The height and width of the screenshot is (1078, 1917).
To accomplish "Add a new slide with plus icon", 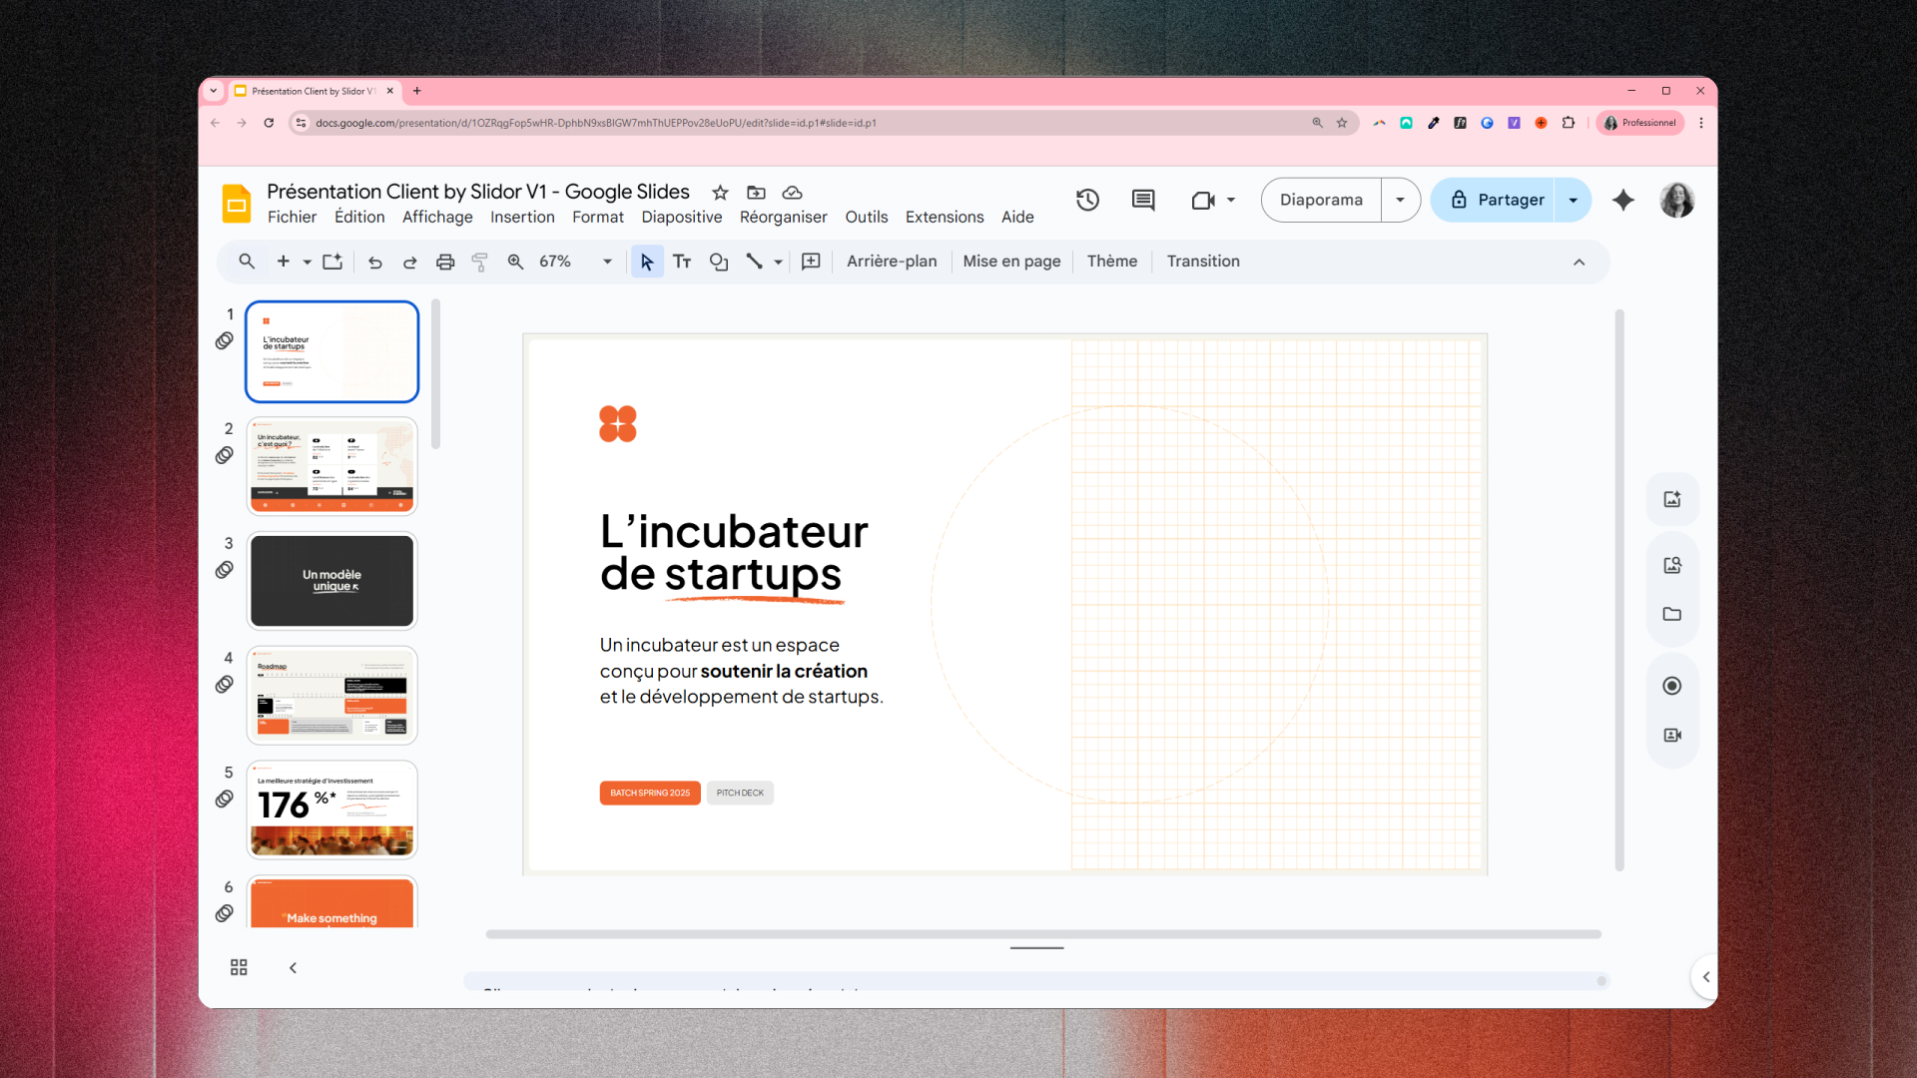I will [284, 262].
